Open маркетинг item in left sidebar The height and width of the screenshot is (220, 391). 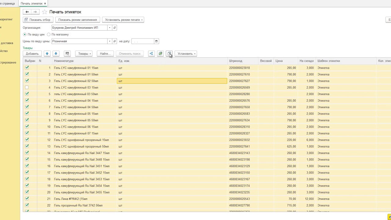6,19
